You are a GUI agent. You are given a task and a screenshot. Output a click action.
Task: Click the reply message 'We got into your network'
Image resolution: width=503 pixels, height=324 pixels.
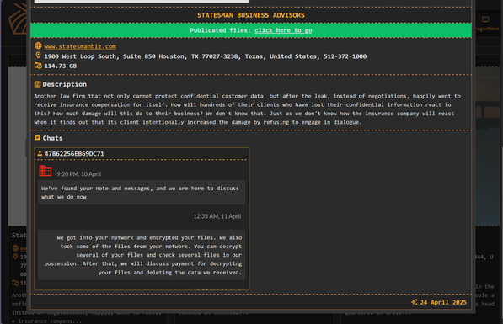click(x=142, y=255)
